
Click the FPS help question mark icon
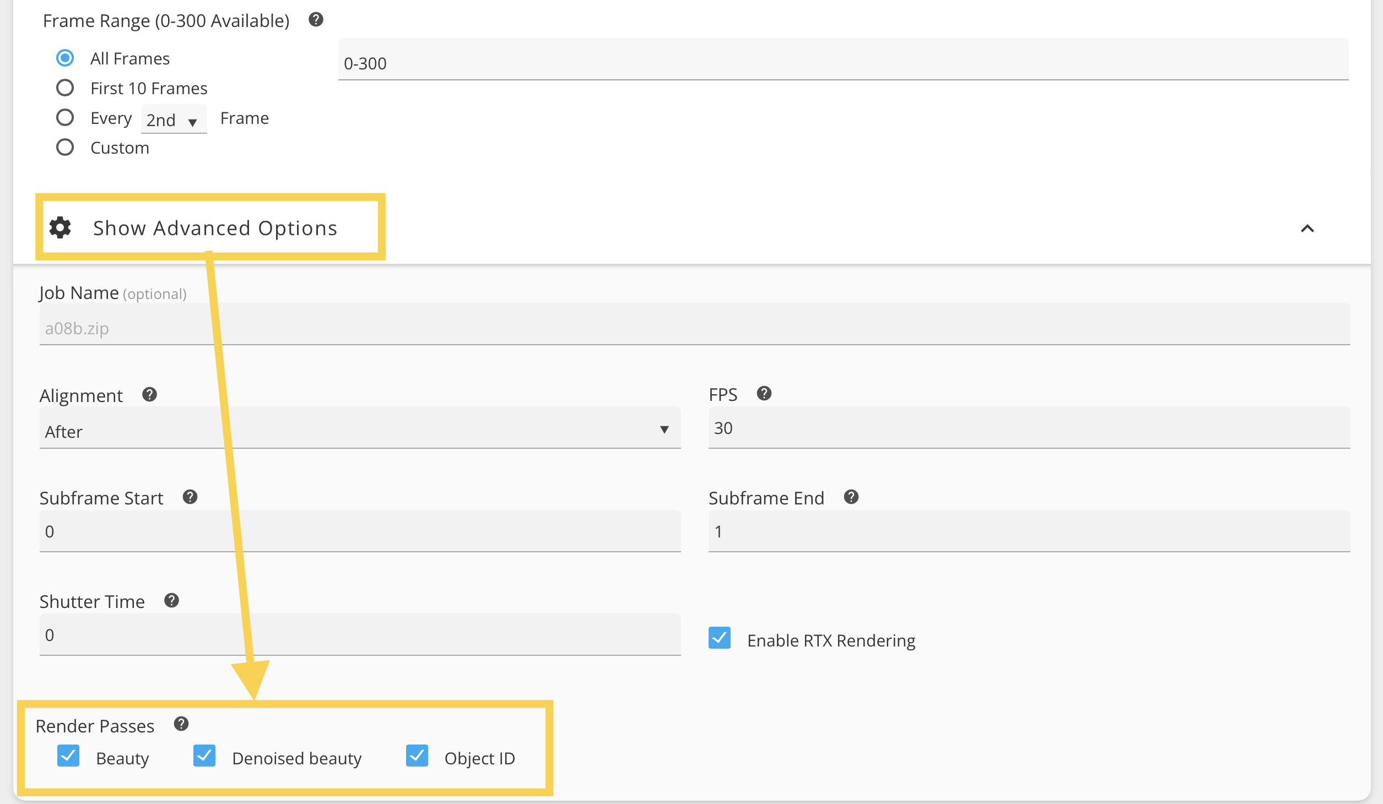(764, 393)
